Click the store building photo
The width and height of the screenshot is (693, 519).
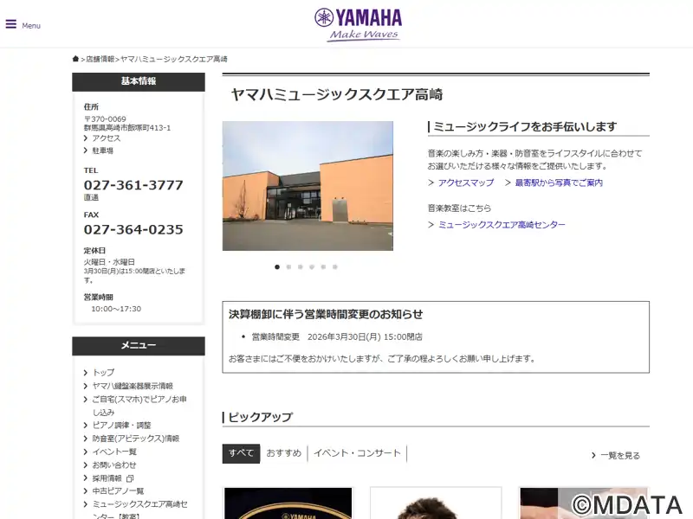pos(308,186)
